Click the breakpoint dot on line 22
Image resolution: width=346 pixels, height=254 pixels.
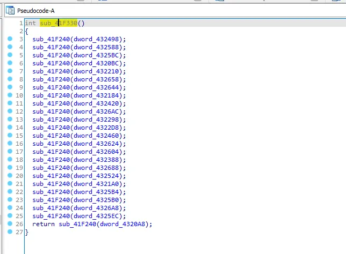10,192
